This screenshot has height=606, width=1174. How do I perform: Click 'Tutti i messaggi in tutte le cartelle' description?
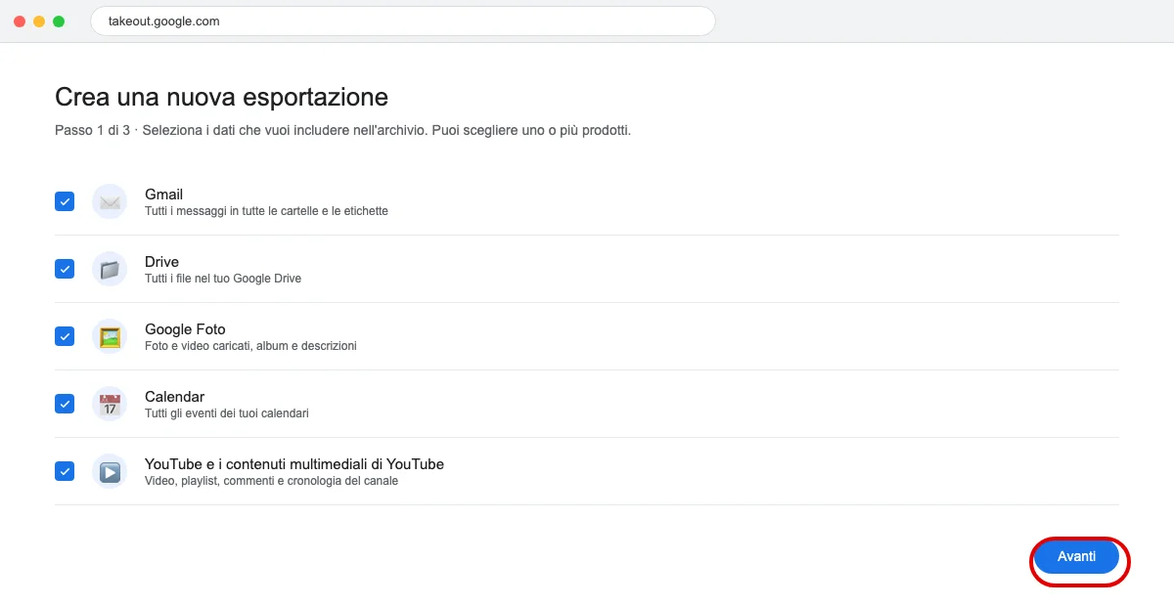click(x=266, y=211)
